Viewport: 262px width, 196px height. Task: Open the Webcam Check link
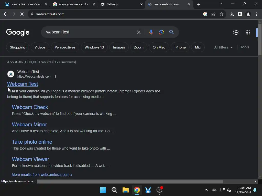click(30, 107)
